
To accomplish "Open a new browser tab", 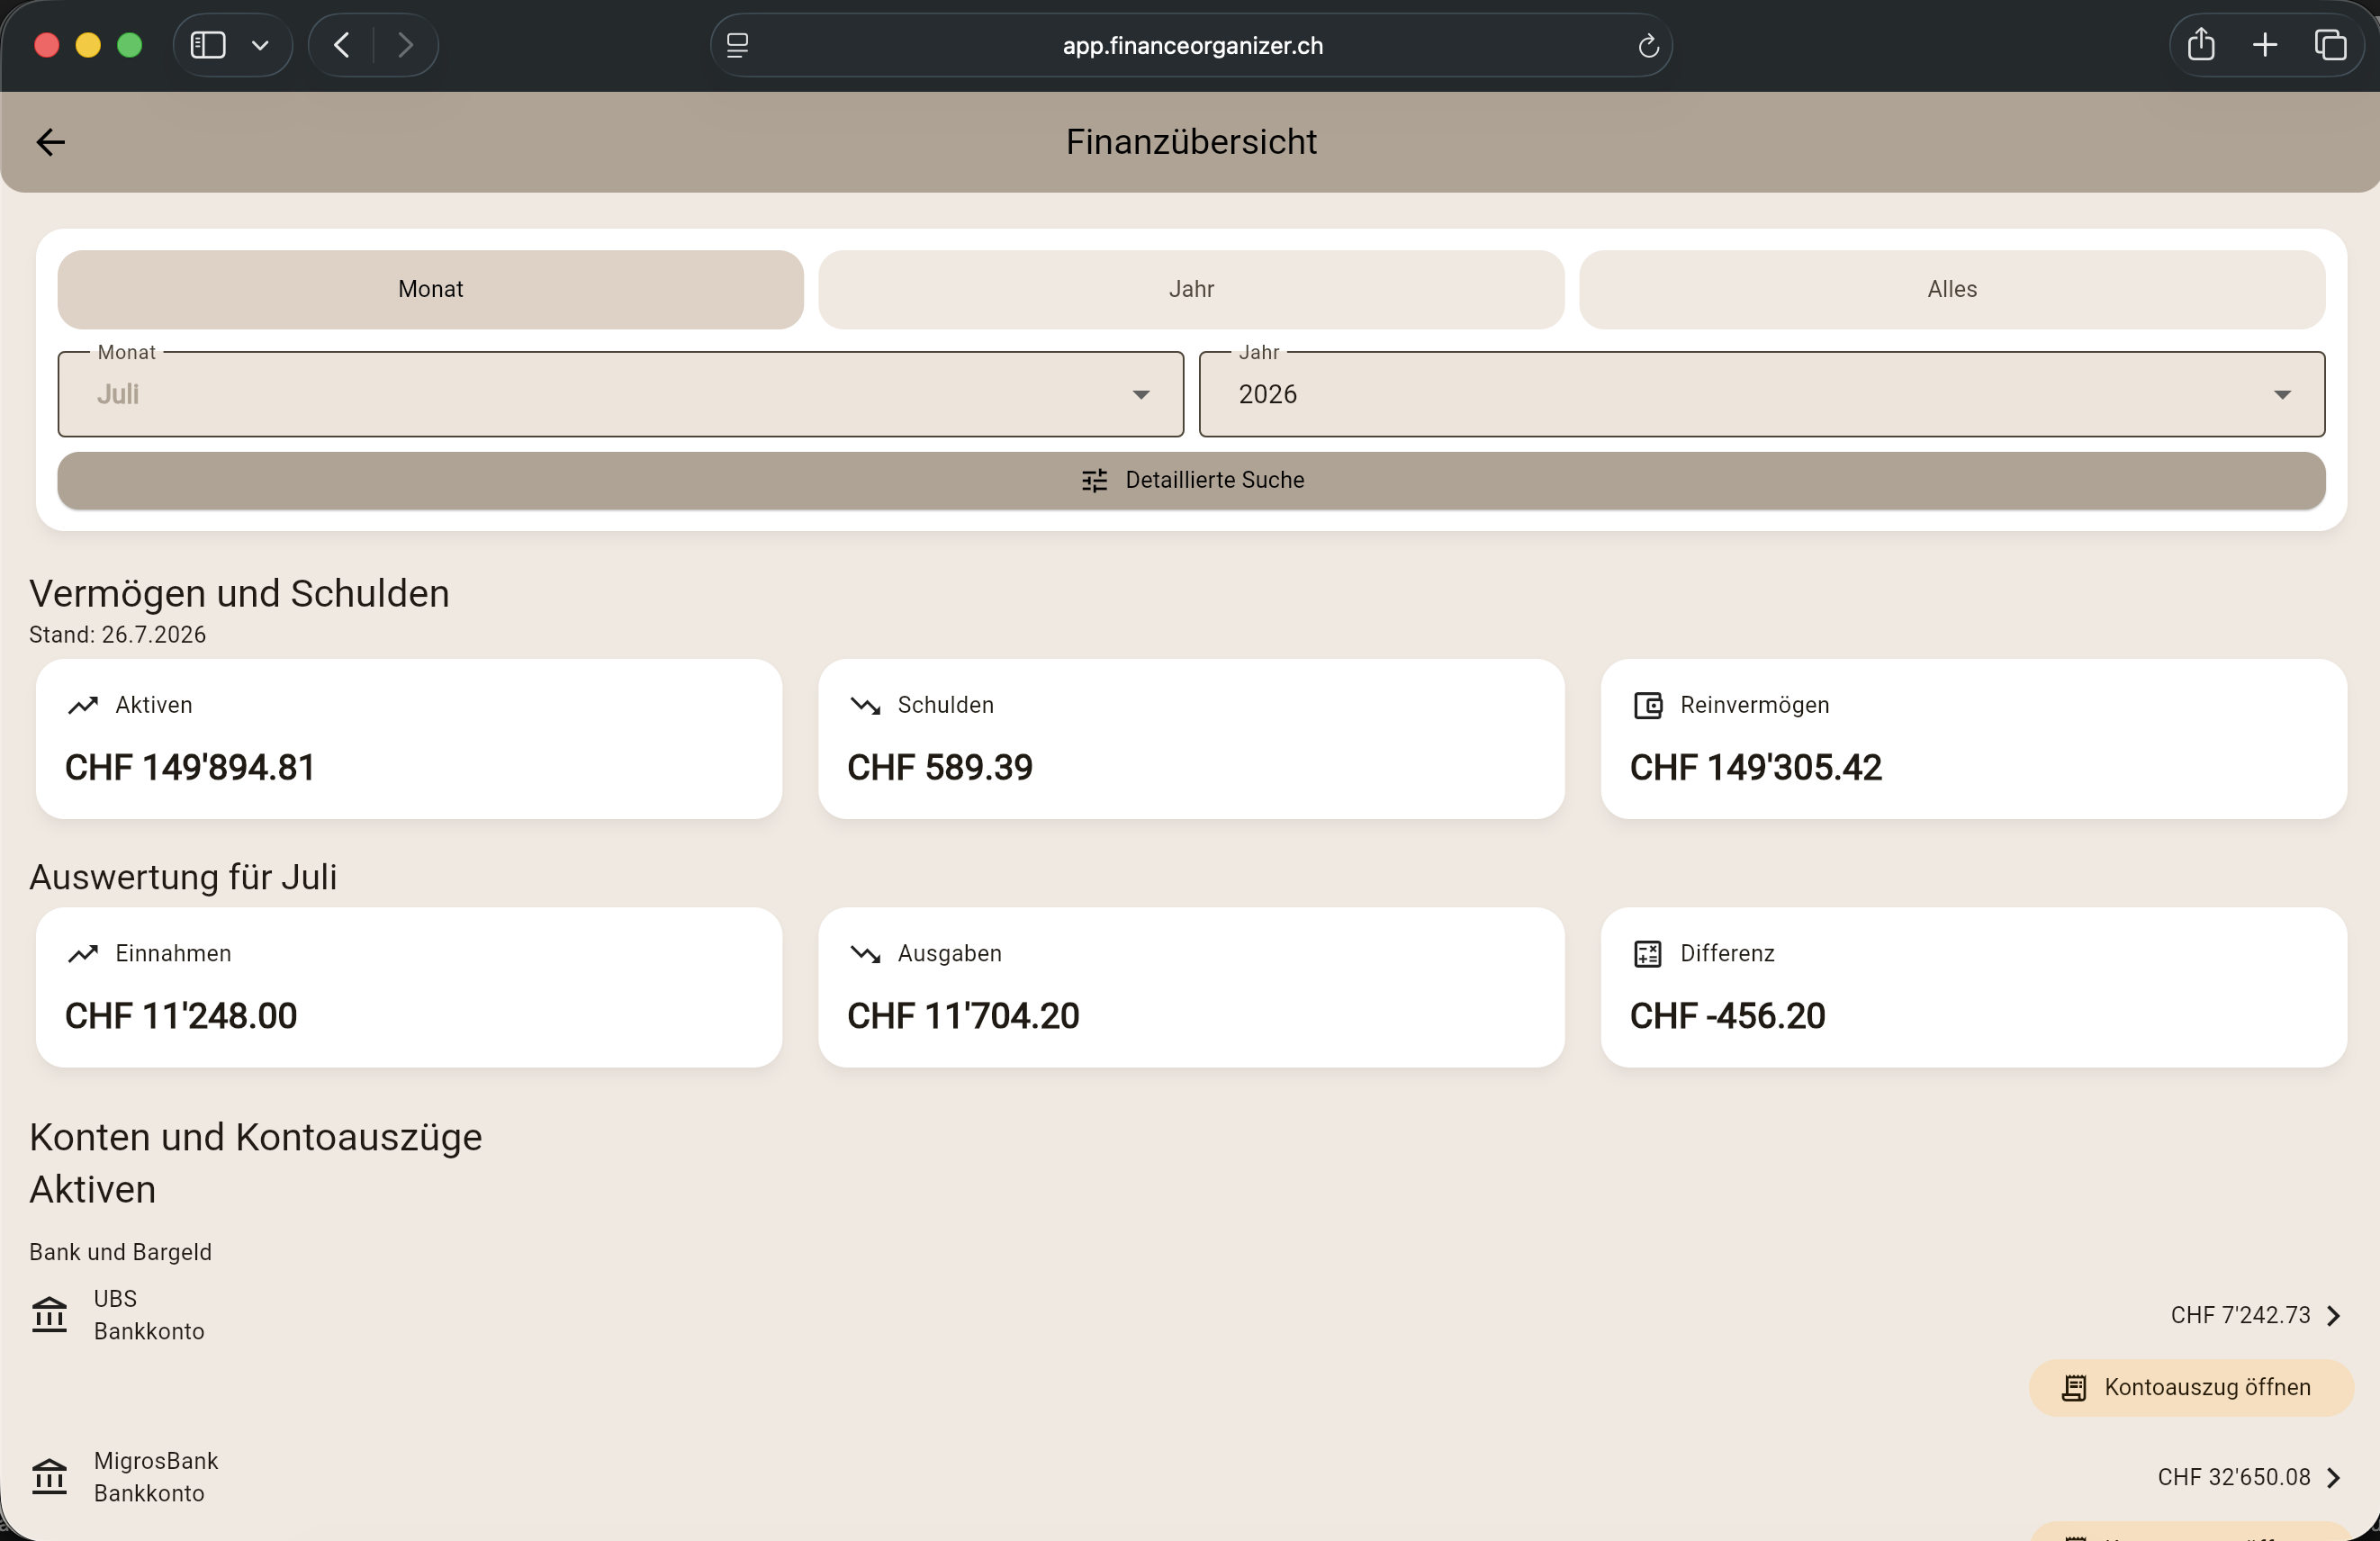I will coord(2265,45).
